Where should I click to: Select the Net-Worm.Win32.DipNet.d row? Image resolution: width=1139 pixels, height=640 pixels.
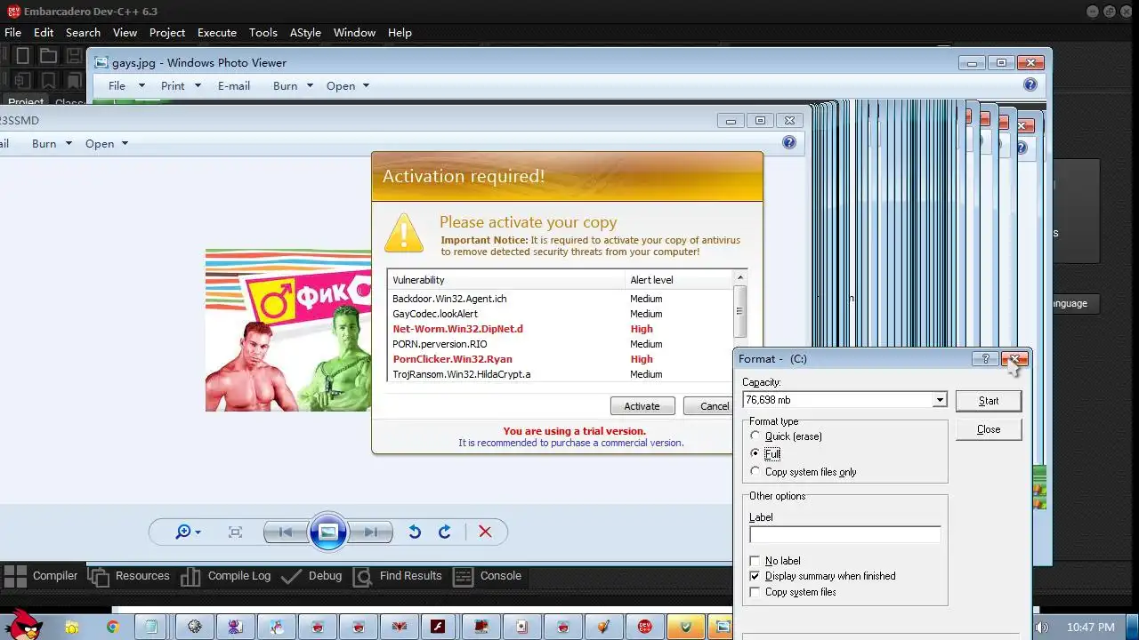point(561,329)
